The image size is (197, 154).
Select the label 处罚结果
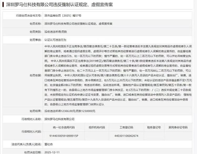pos(35,111)
